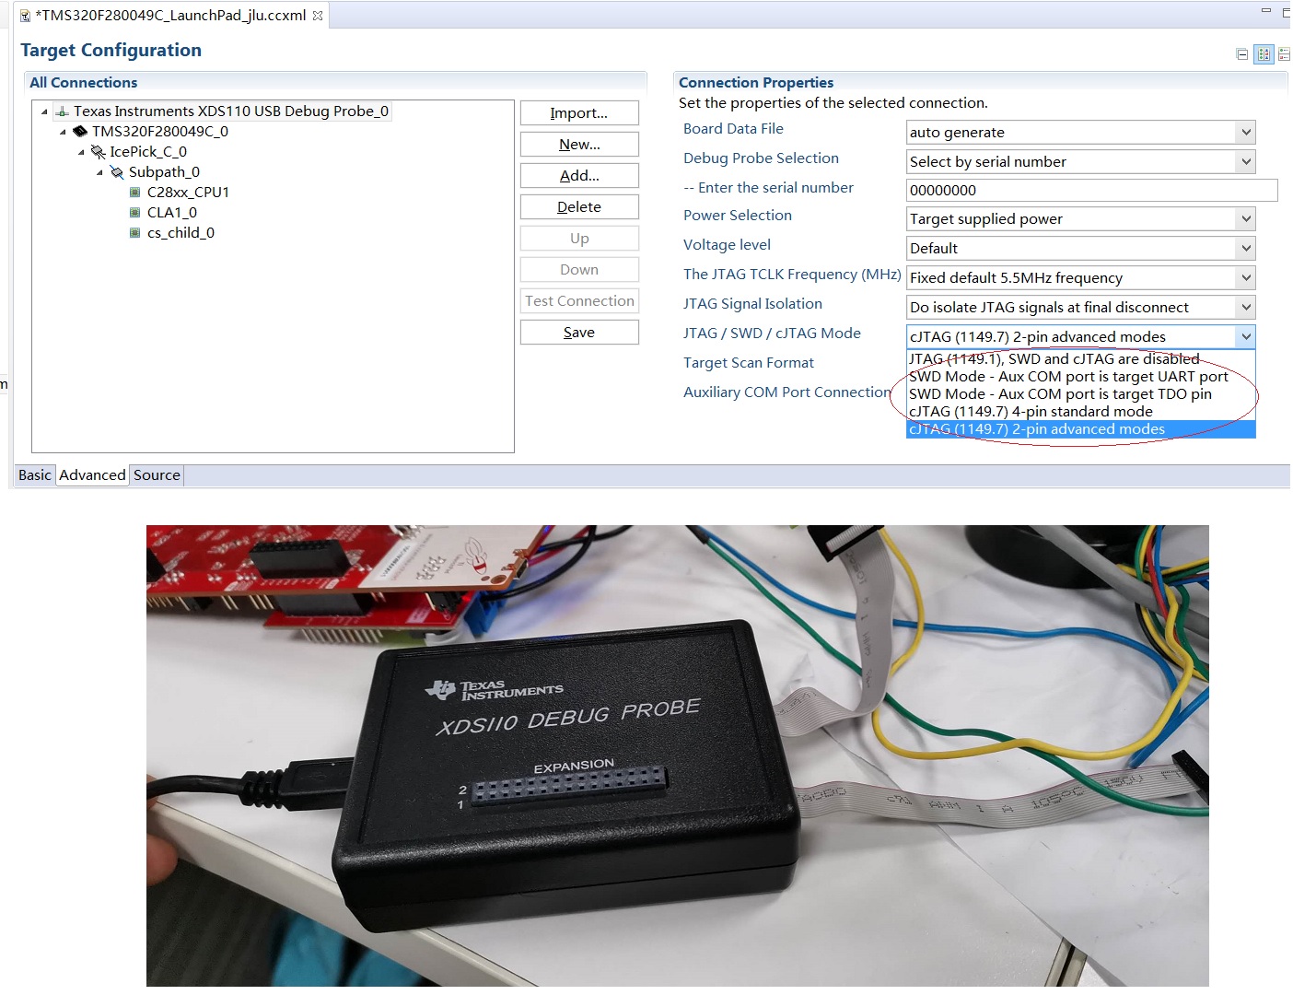Minimize the editor area with the toolbar icon
Screen dimensions: 1293x995
click(x=1266, y=11)
